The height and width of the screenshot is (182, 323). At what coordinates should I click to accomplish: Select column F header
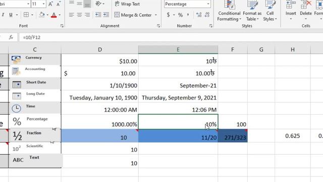tap(233, 50)
